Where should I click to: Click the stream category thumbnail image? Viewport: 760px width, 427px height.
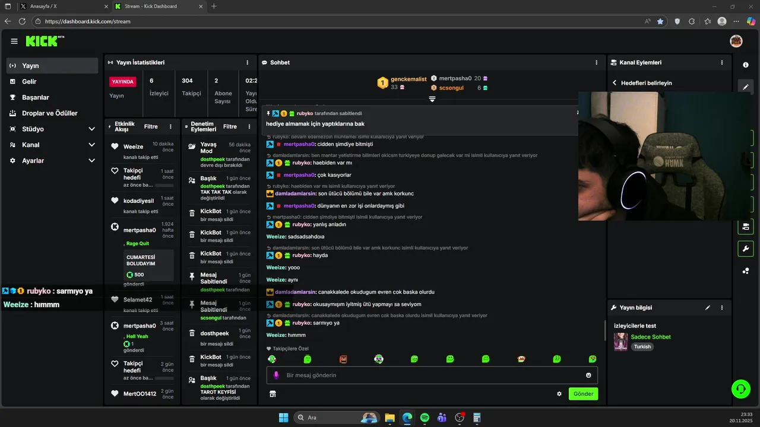click(620, 342)
